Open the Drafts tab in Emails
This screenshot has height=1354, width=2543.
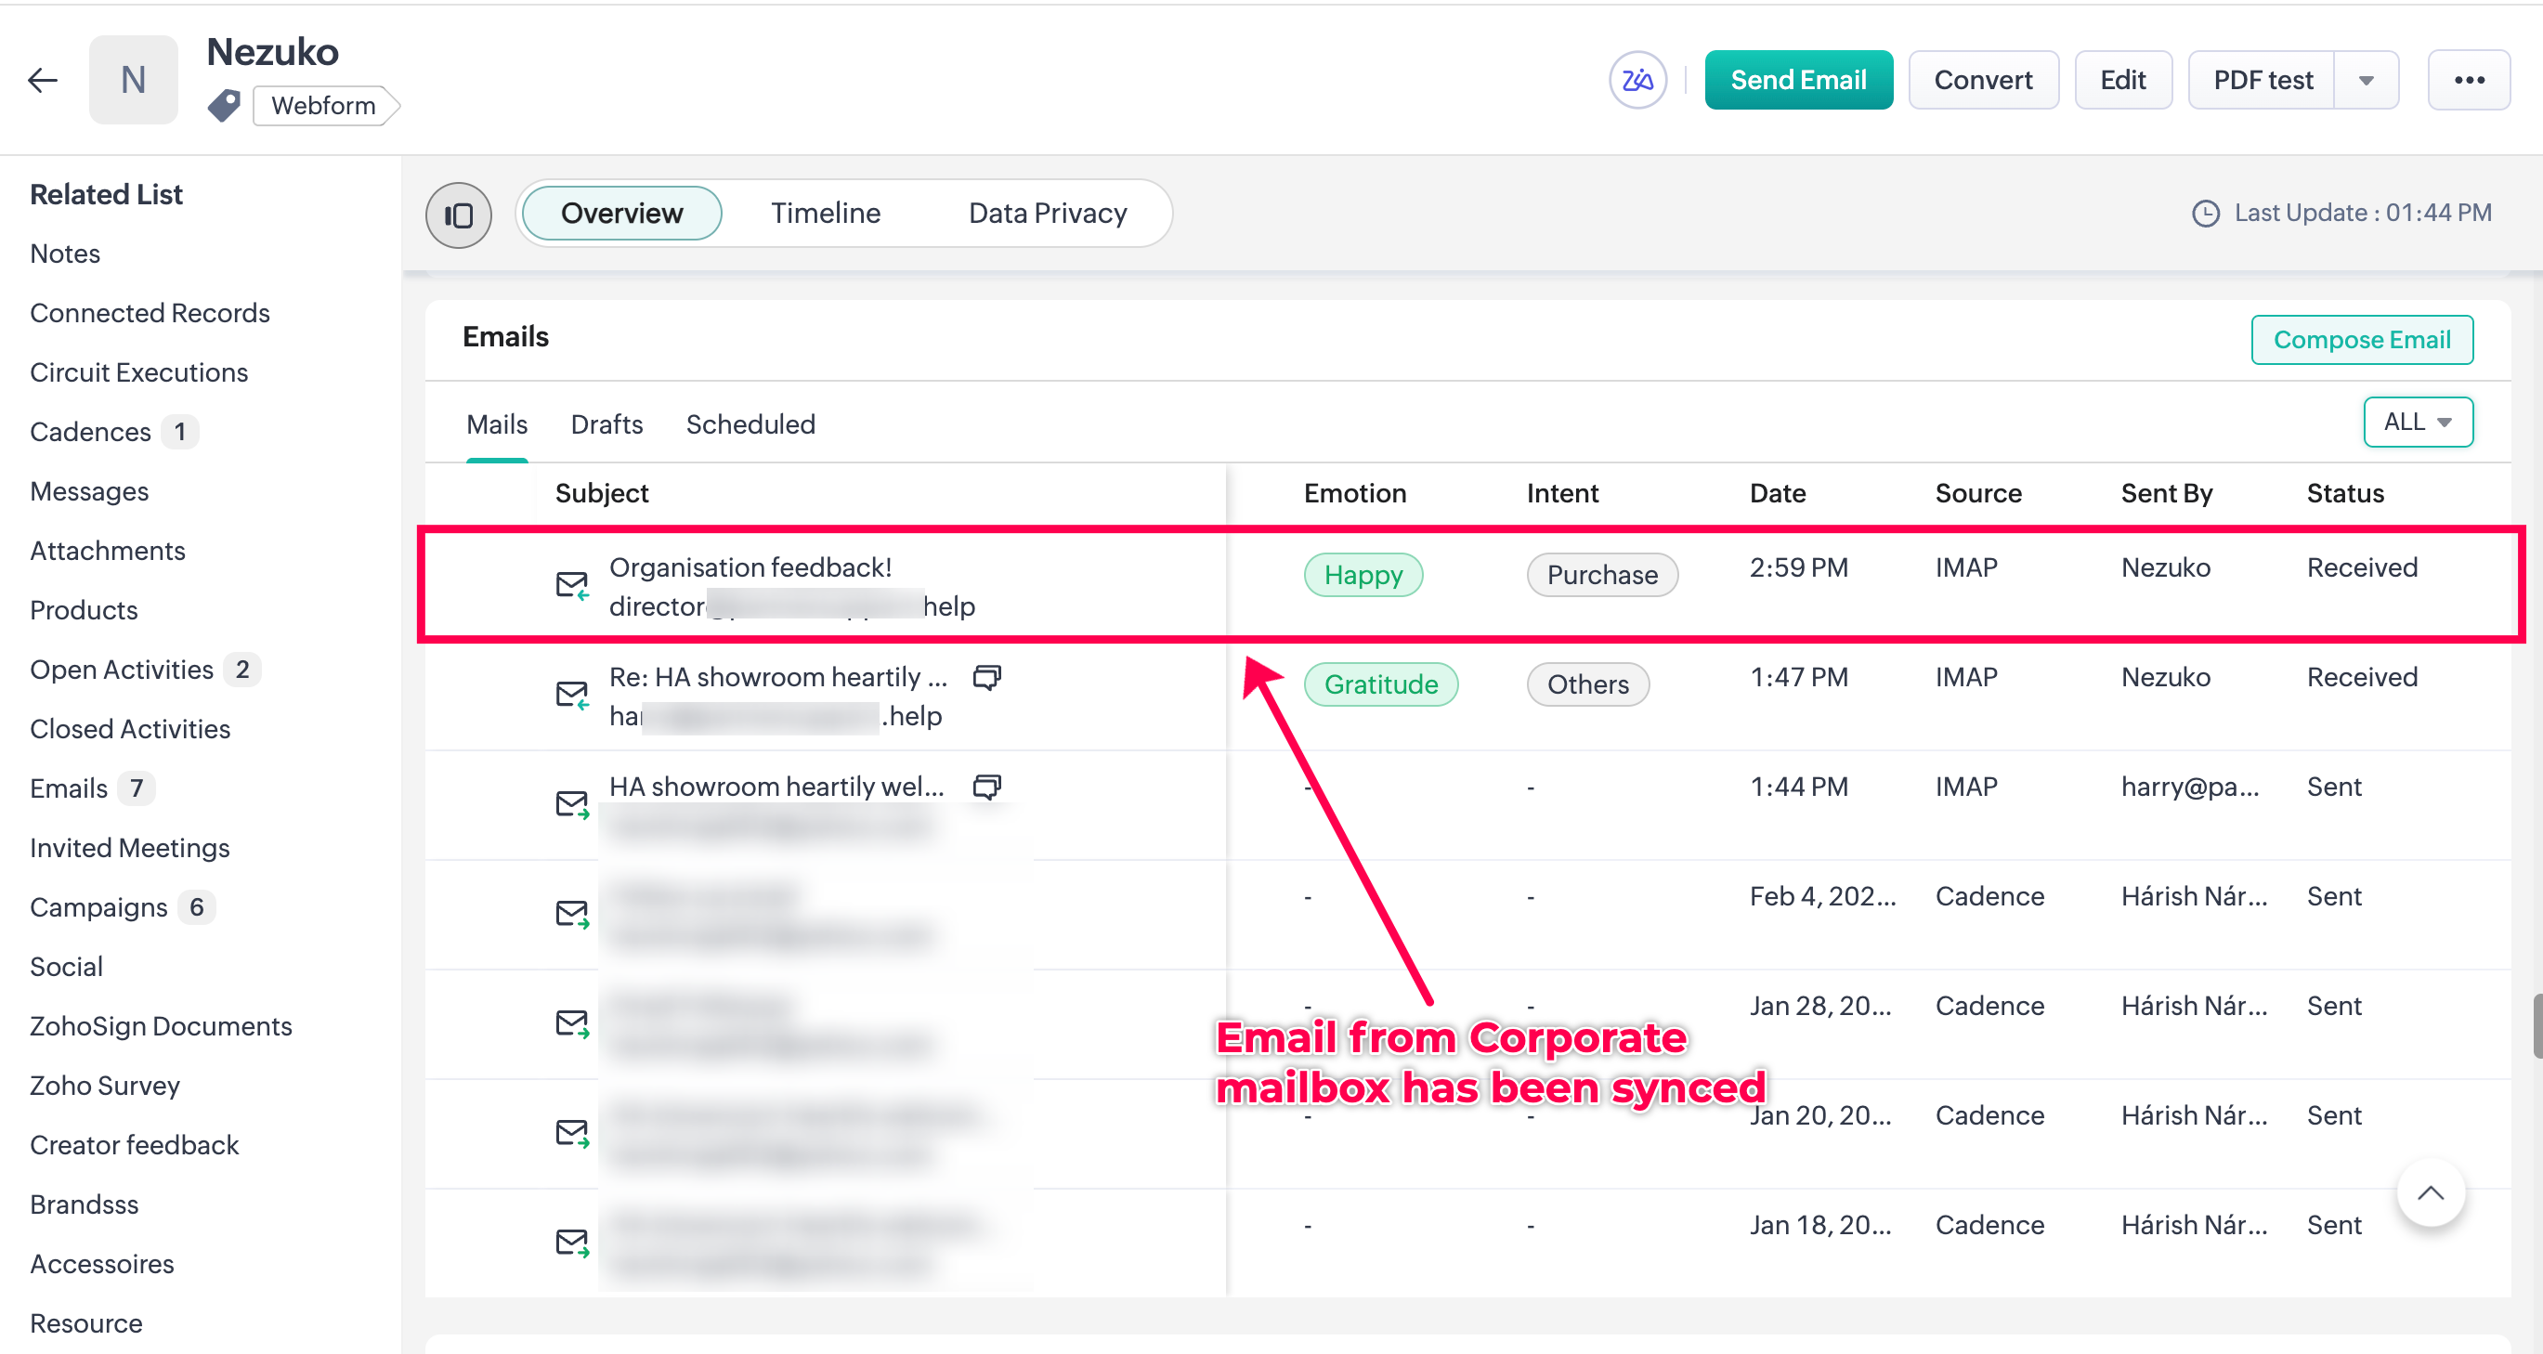click(606, 424)
